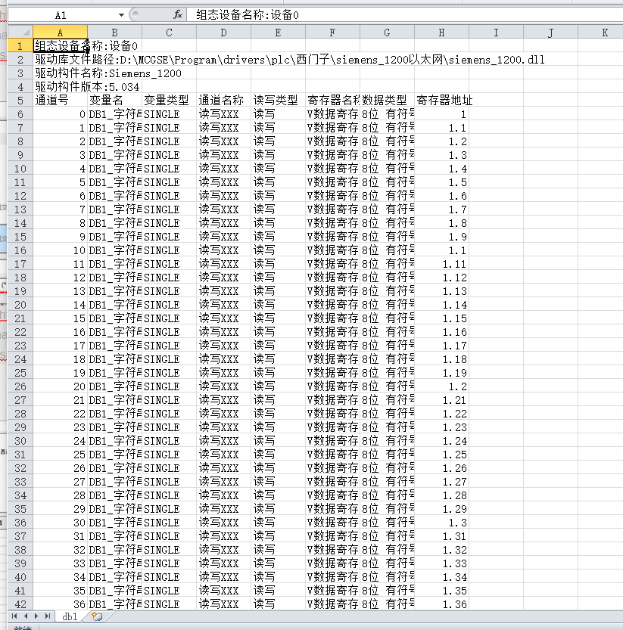Select row 5 header
This screenshot has height=630, width=623.
pyautogui.click(x=20, y=100)
